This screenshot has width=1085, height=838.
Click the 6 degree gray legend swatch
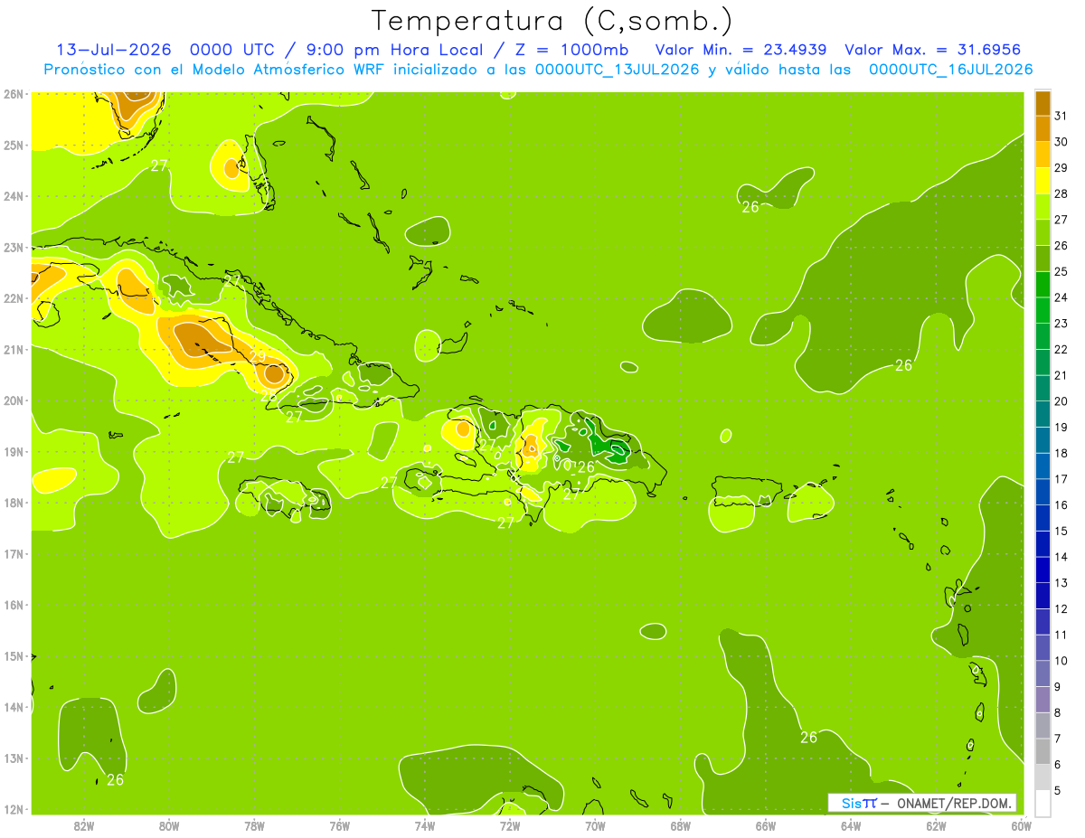(1043, 751)
